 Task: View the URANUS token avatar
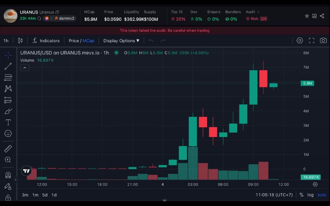[10, 16]
